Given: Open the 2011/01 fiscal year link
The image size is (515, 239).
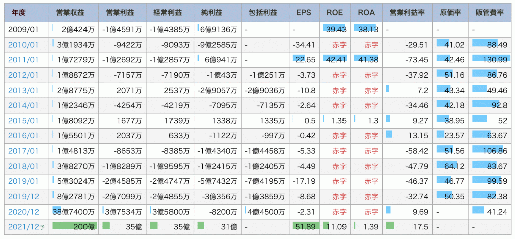Looking at the screenshot, I should 23,60.
